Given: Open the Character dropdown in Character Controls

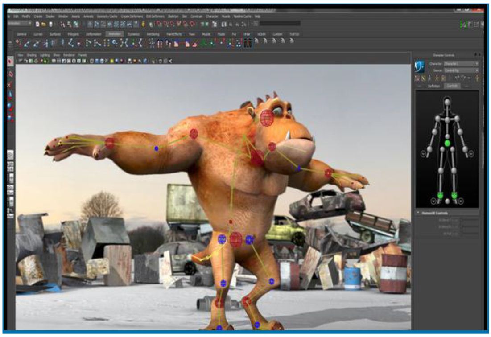Looking at the screenshot, I should [461, 64].
